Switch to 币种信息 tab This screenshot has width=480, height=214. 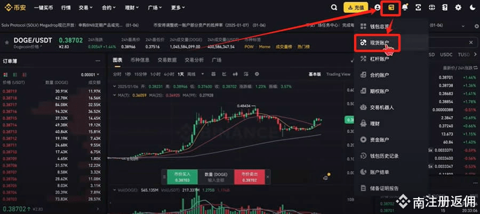[x=140, y=60]
